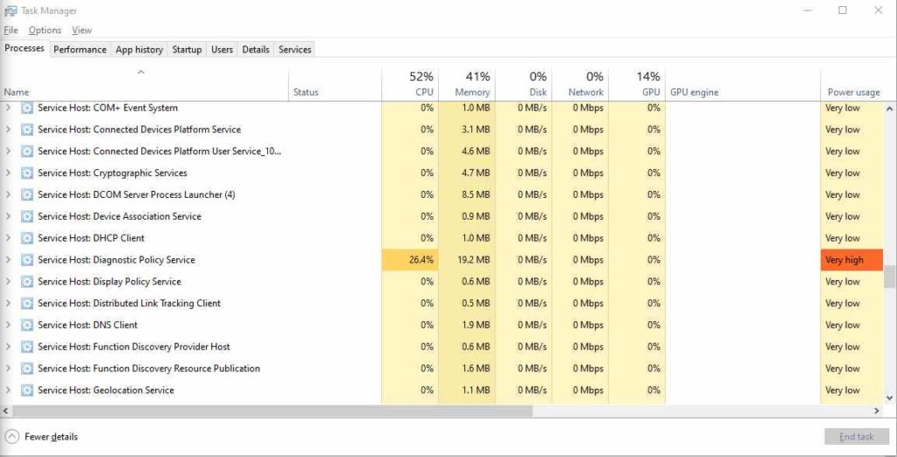Switch to the Details tab

tap(256, 50)
